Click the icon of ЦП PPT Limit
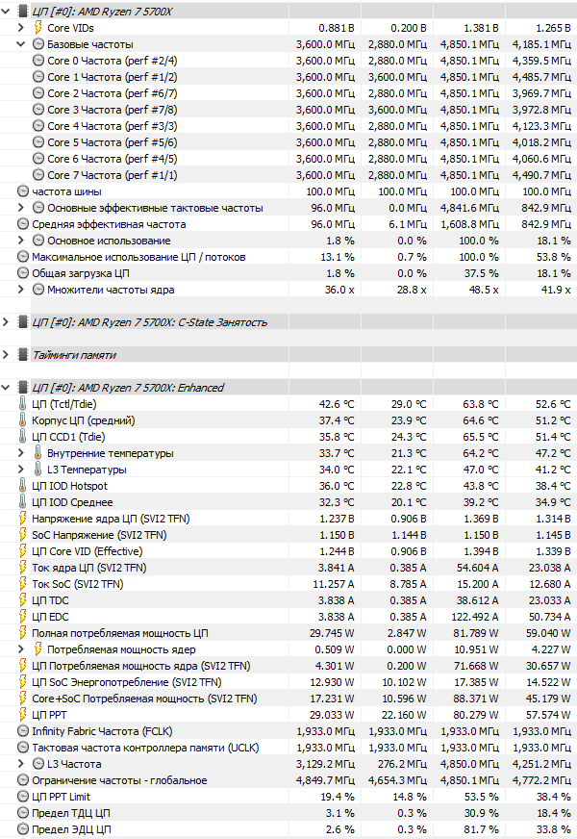Image resolution: width=577 pixels, height=839 pixels. 23,797
